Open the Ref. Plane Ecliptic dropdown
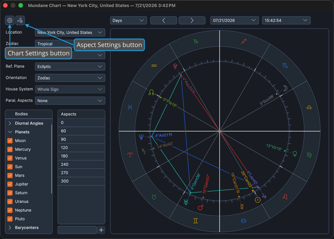This screenshot has width=334, height=239. coord(70,67)
